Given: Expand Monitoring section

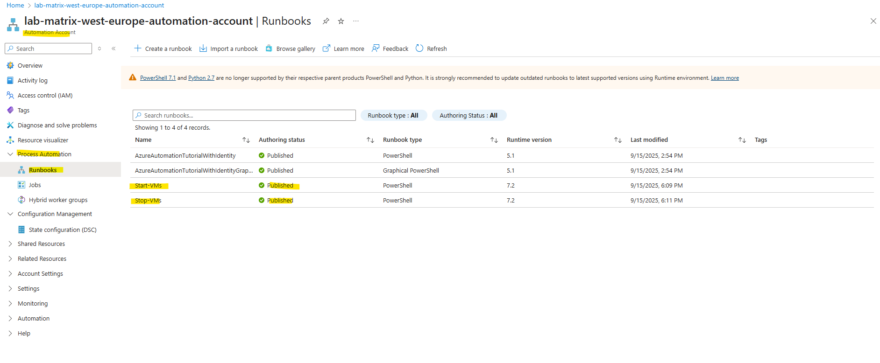Looking at the screenshot, I should pos(10,304).
